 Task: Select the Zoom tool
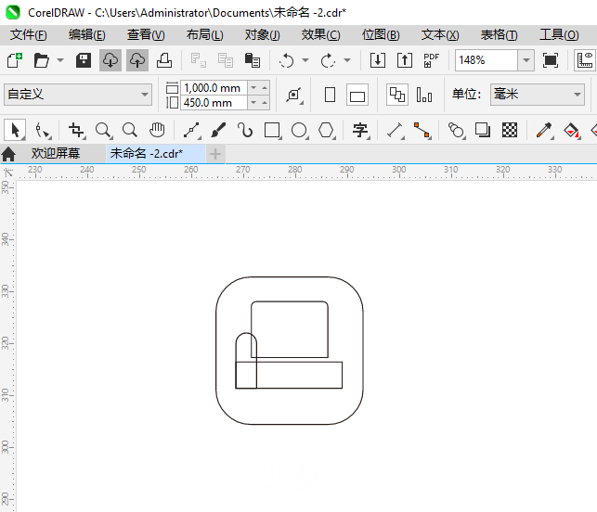[x=103, y=130]
